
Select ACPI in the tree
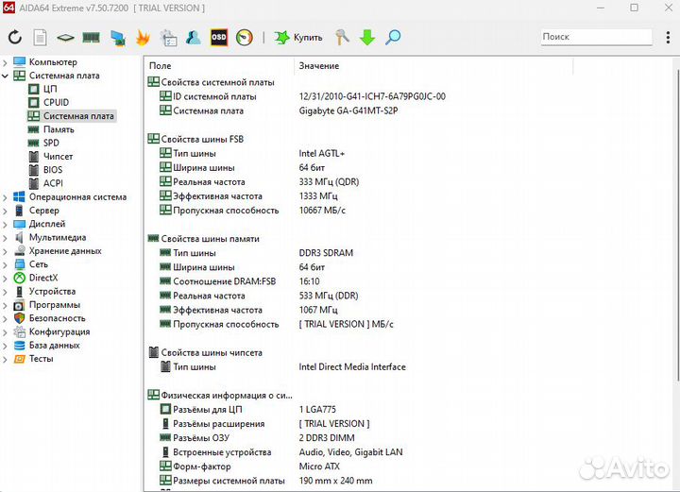click(x=53, y=183)
